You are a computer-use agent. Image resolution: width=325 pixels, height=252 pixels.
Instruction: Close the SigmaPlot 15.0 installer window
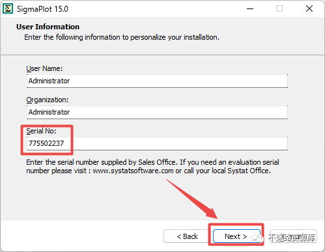[309, 8]
